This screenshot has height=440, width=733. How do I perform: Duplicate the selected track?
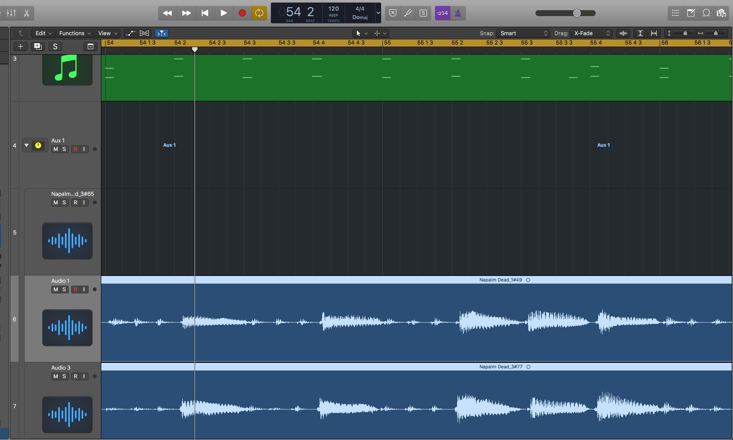tap(38, 47)
